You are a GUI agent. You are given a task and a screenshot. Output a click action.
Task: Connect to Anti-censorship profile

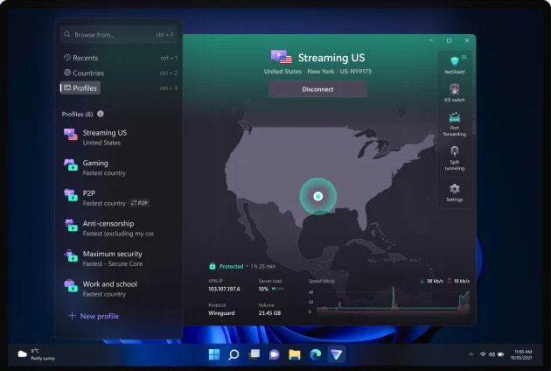point(119,227)
